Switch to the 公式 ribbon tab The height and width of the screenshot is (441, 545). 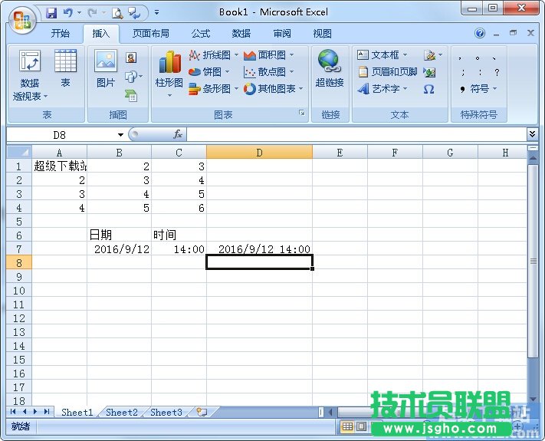(x=201, y=34)
